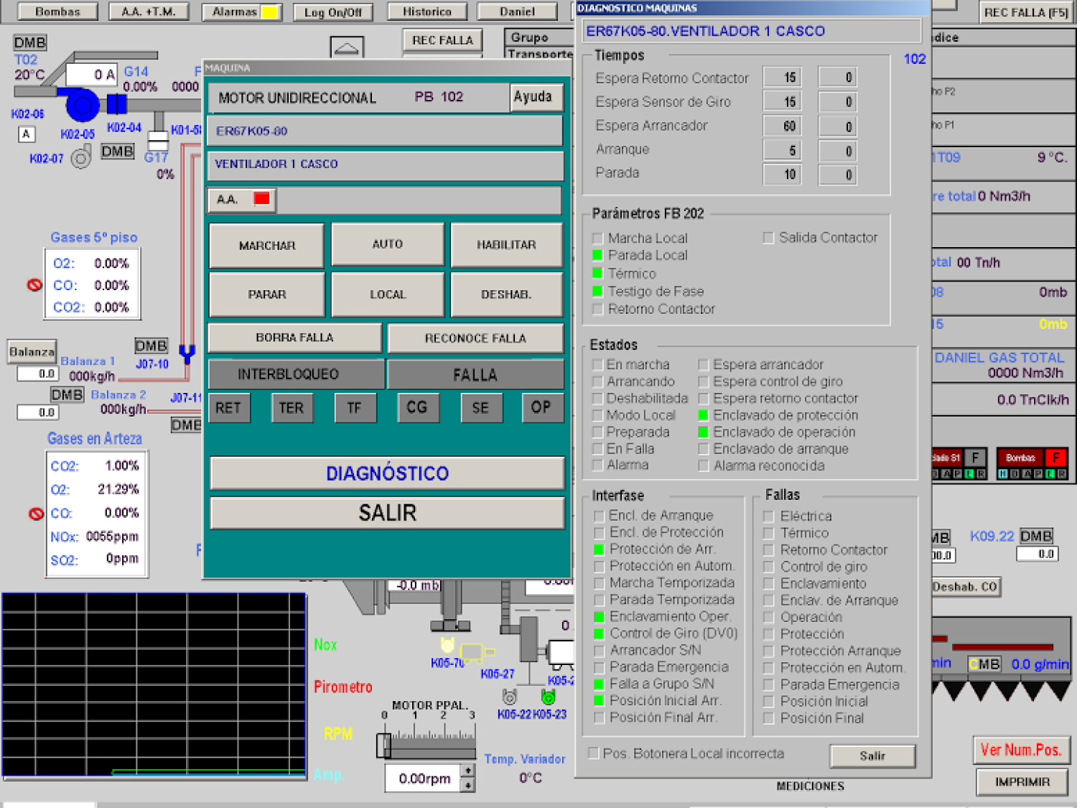Click the blue Y-valve icon J07-10

(187, 353)
